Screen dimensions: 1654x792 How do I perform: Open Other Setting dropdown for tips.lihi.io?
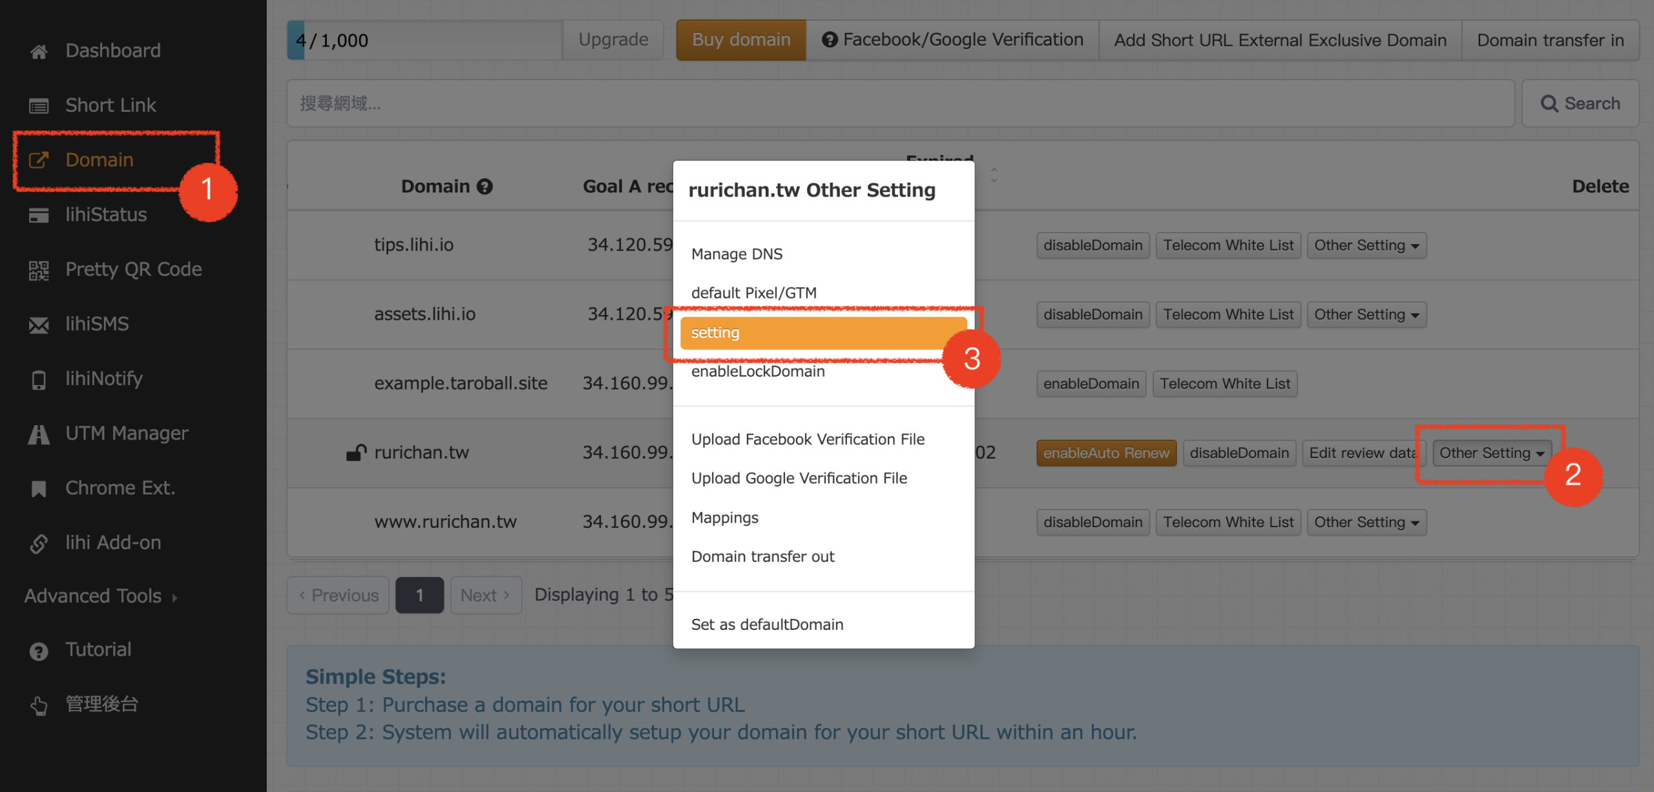click(x=1366, y=245)
